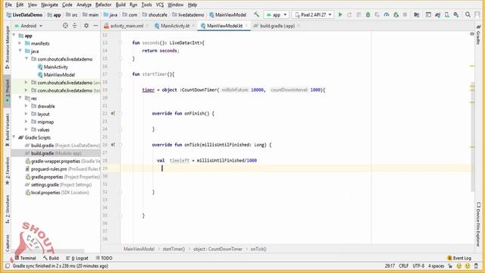This screenshot has height=273, width=485.
Task: Click the 4 spaces indent indicator
Action: [x=436, y=266]
